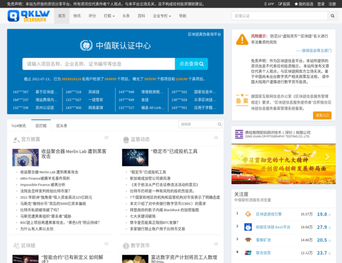Viewport: 342px width, 263px height.
Task: Click the 备案入口 button
Action: 322,115
